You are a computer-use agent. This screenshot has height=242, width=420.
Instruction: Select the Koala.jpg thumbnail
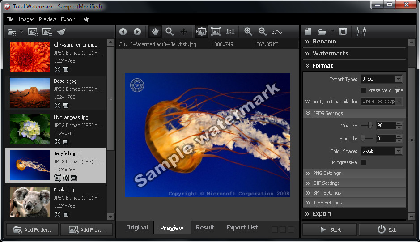tap(30, 202)
